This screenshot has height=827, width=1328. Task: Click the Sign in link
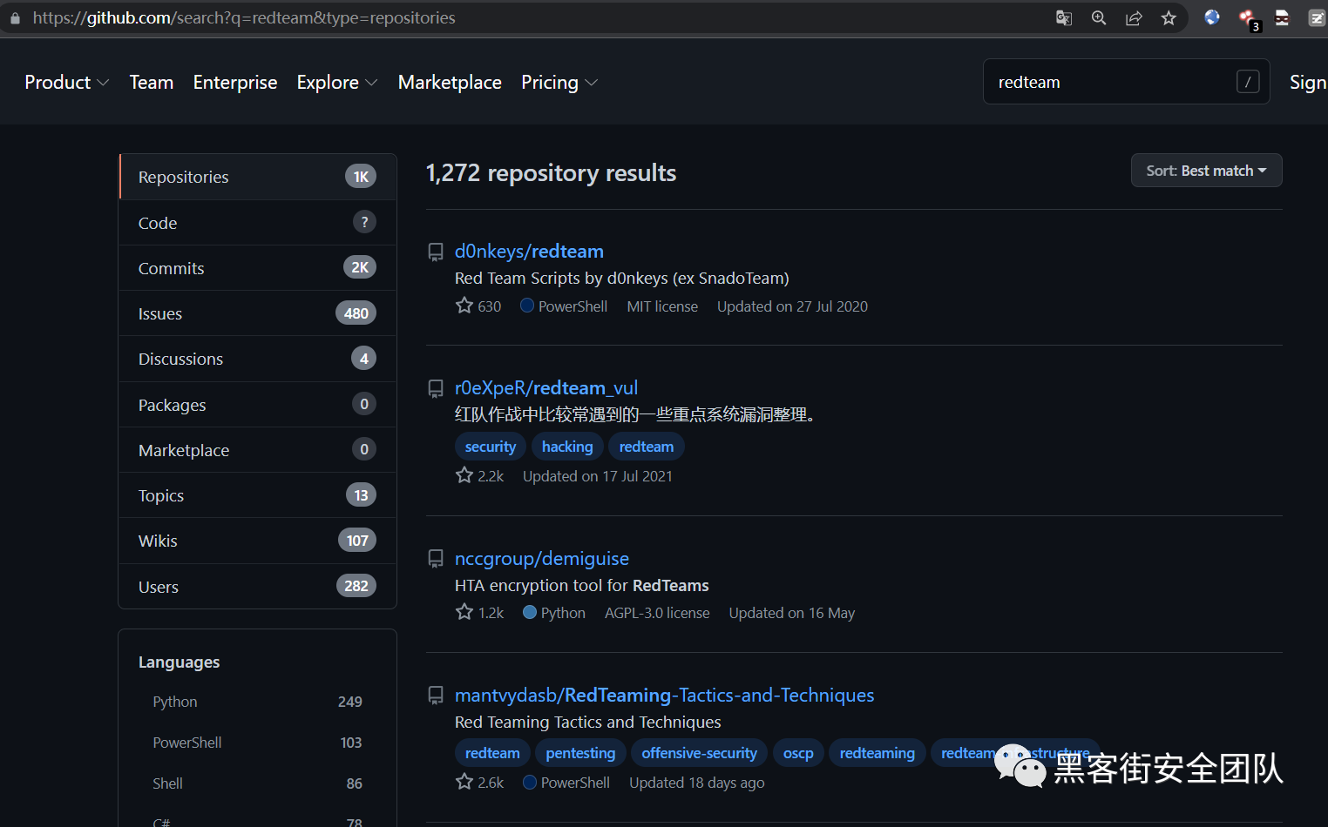(1308, 82)
